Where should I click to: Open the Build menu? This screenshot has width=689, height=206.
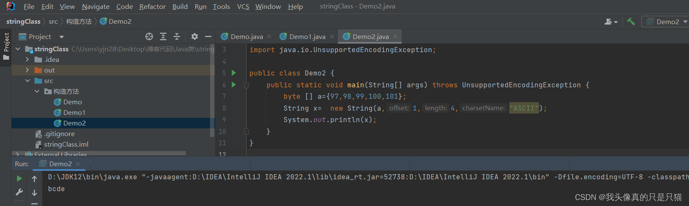coord(180,6)
